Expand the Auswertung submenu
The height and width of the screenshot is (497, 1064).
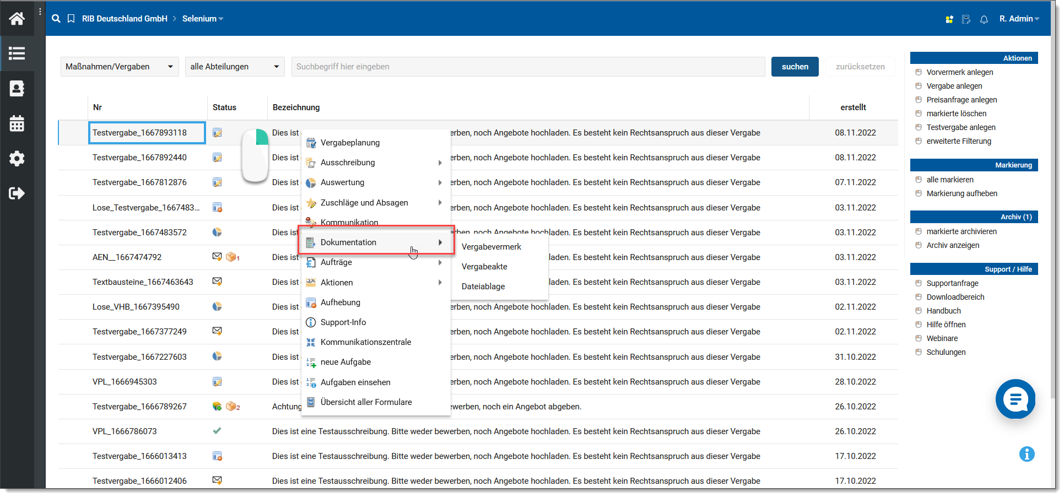440,182
